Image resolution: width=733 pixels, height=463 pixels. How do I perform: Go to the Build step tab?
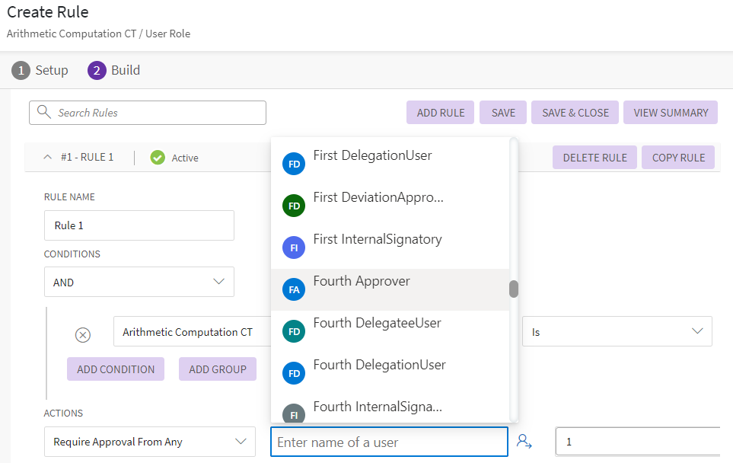114,70
